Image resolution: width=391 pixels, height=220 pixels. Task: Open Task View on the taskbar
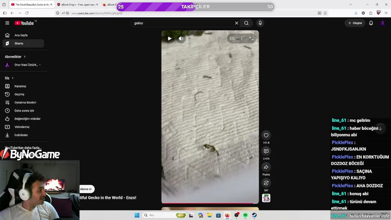point(191,215)
